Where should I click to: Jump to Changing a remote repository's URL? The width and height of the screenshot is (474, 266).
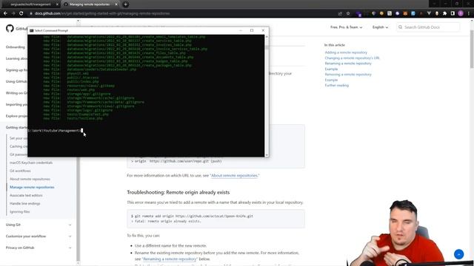(x=353, y=58)
